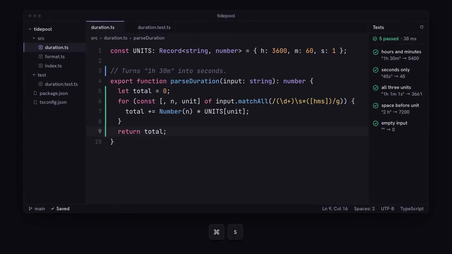Click line number 6 in the editor gutter
This screenshot has height=254, width=452.
click(100, 101)
